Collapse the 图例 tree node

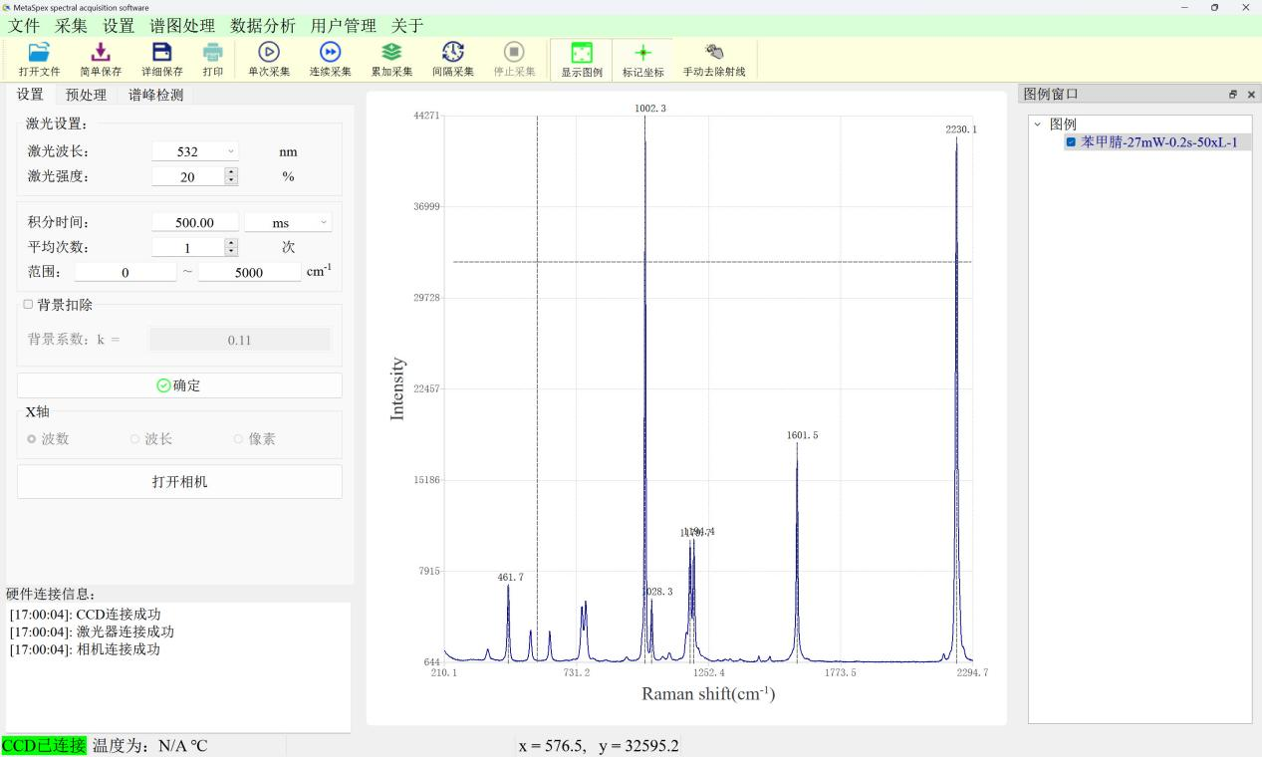pos(1037,125)
